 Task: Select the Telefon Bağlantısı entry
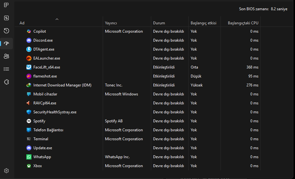48,130
